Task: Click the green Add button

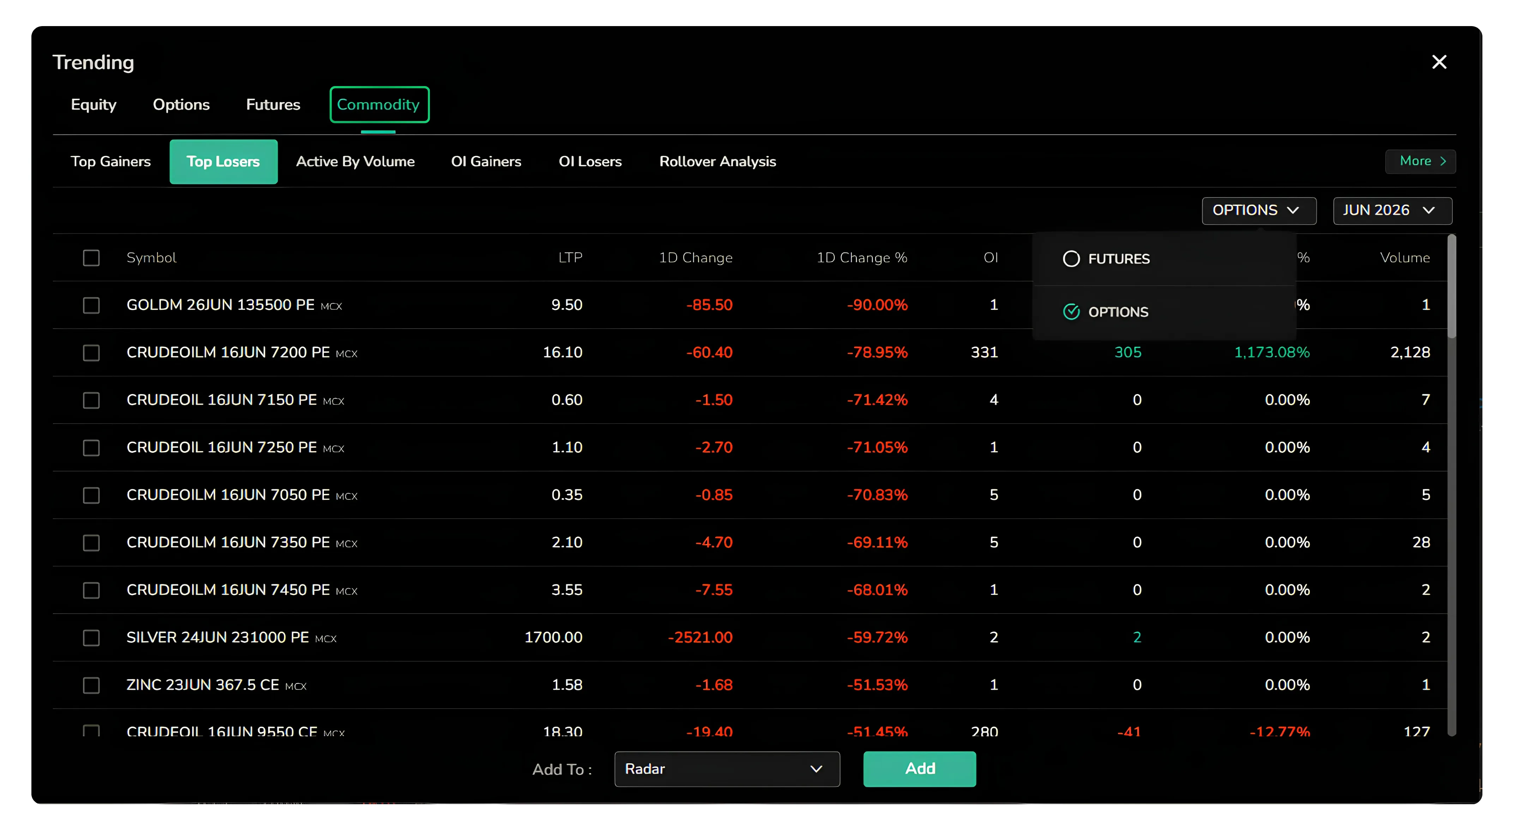Action: 919,769
